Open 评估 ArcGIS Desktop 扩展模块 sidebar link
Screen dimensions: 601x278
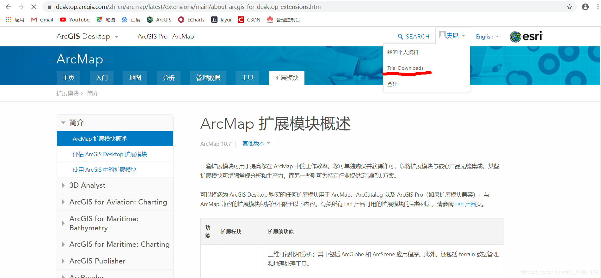[x=110, y=154]
